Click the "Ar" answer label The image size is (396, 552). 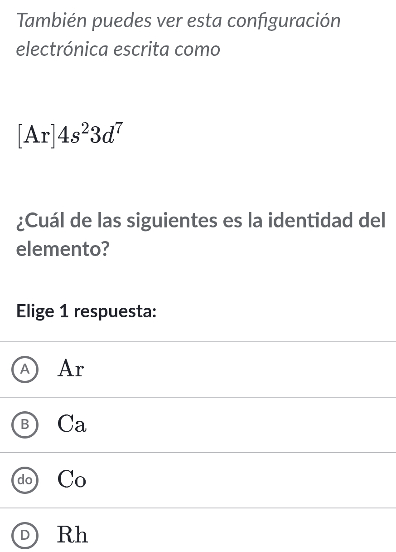pyautogui.click(x=71, y=370)
